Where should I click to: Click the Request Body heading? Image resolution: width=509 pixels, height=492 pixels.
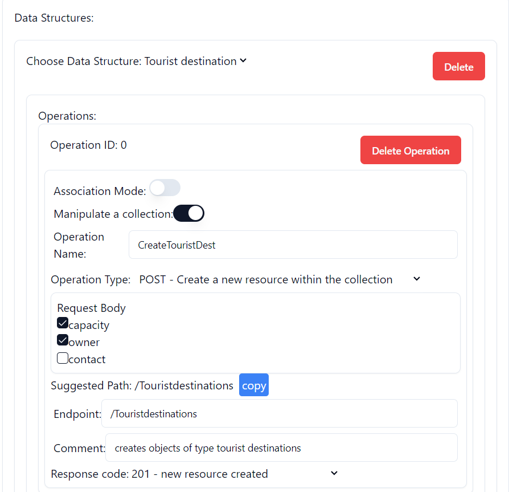click(x=91, y=308)
